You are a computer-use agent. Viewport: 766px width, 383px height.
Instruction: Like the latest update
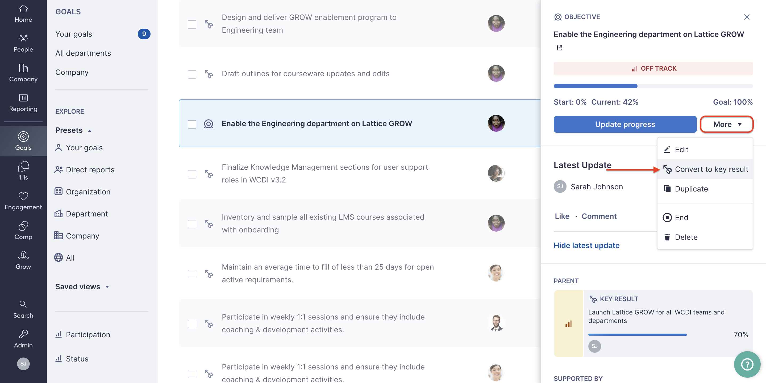tap(562, 216)
